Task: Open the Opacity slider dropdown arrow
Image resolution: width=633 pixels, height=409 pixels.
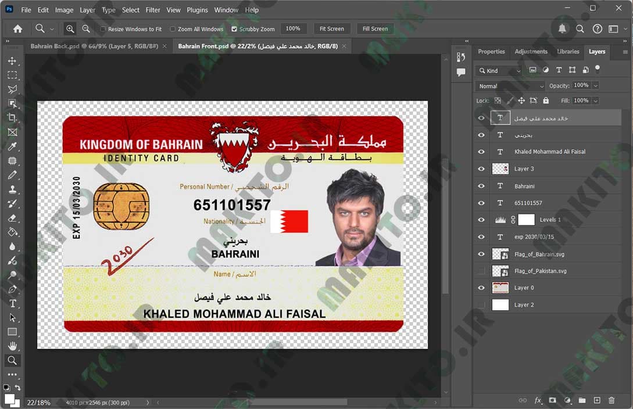Action: pos(595,85)
